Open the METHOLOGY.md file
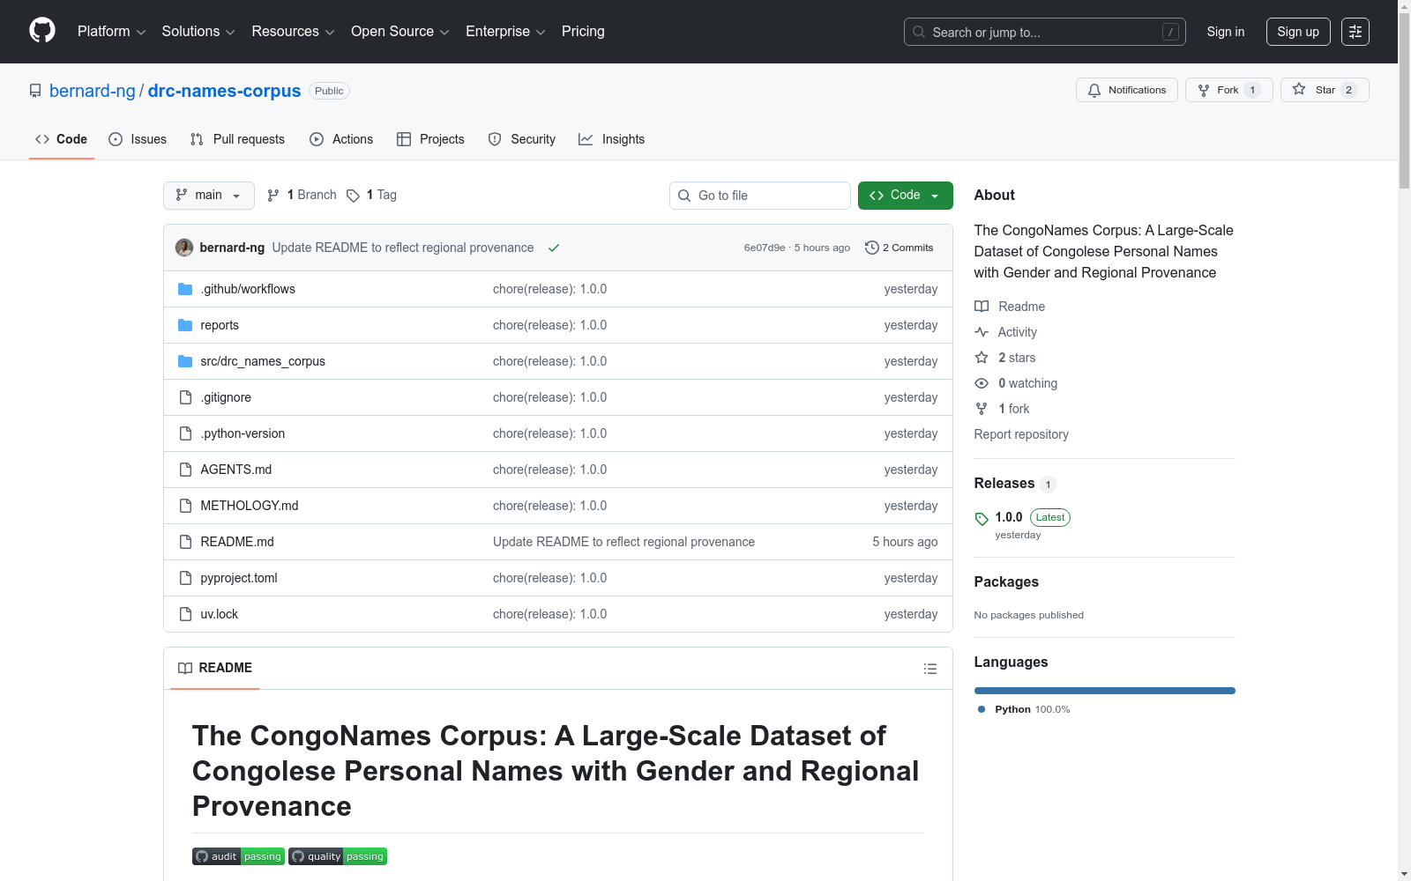 click(250, 506)
